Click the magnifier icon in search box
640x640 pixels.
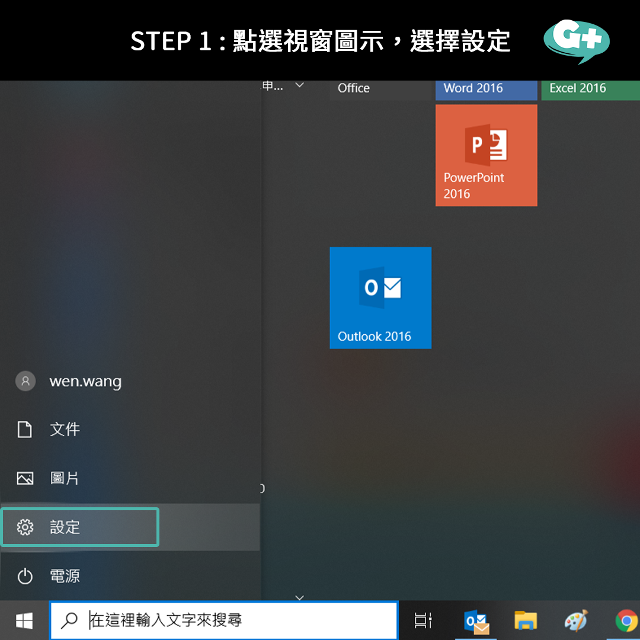[x=69, y=620]
